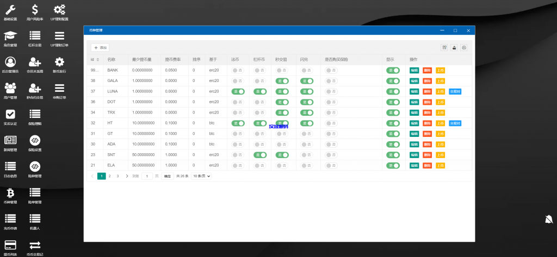Open the 日志信息 list icon

(10, 166)
